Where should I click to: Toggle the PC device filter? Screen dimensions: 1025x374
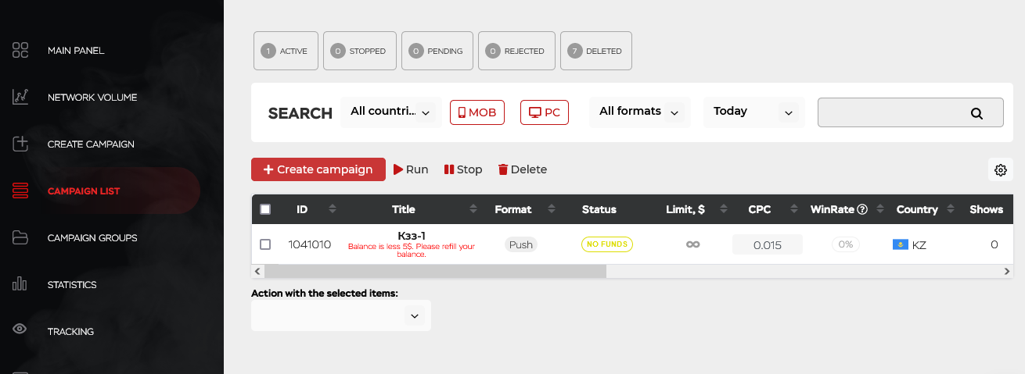pos(545,112)
